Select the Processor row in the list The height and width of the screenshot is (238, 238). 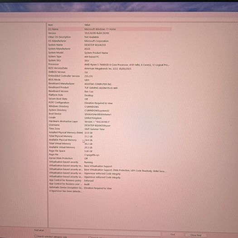pos(109,64)
